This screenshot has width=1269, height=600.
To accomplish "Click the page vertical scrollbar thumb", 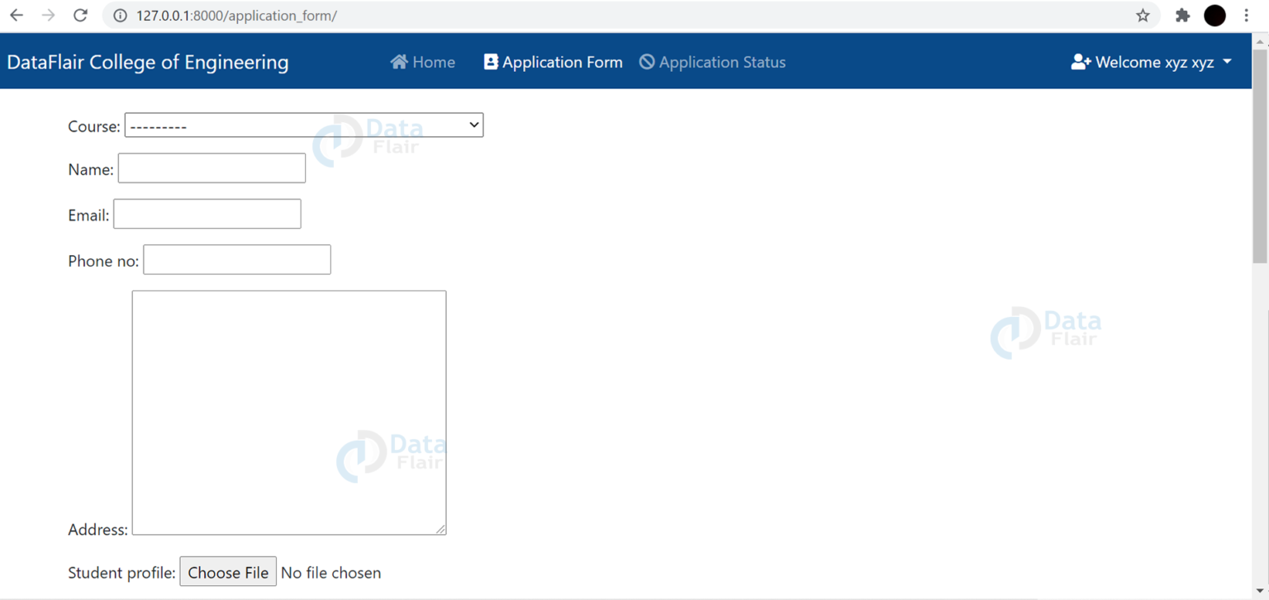I will coord(1260,157).
